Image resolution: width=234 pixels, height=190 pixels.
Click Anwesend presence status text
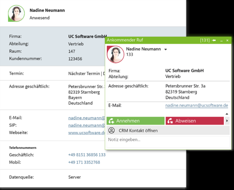(x=39, y=18)
